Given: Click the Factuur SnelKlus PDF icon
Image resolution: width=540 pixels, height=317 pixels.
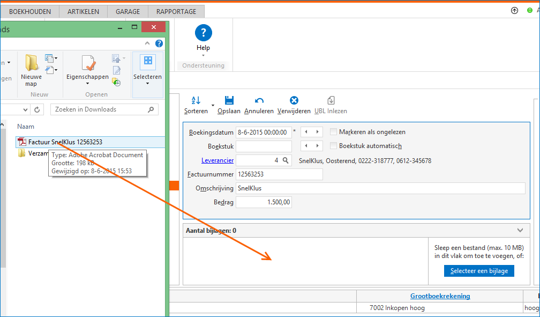Looking at the screenshot, I should tap(22, 142).
